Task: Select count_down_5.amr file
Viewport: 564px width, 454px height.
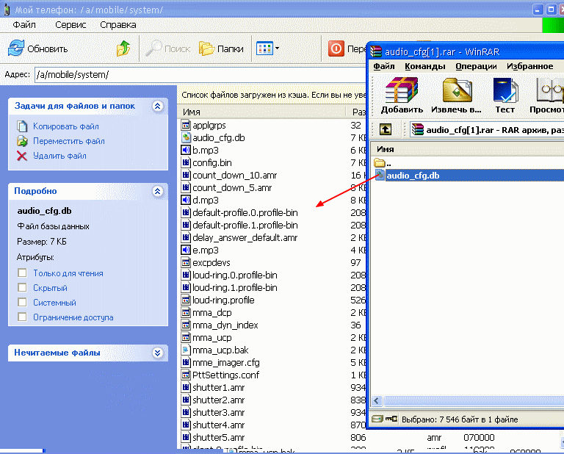Action: point(232,188)
